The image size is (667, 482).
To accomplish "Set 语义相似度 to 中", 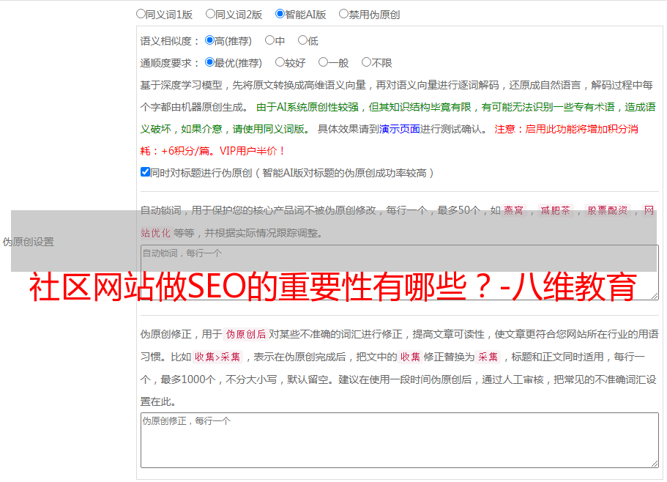I will (269, 40).
